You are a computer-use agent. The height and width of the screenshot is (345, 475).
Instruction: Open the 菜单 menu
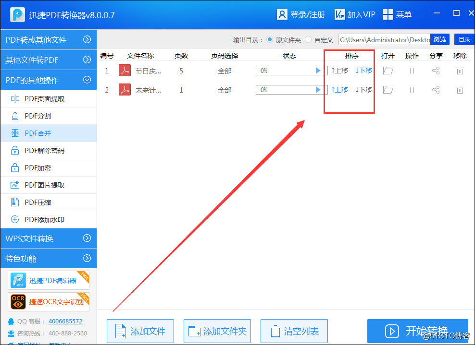397,14
